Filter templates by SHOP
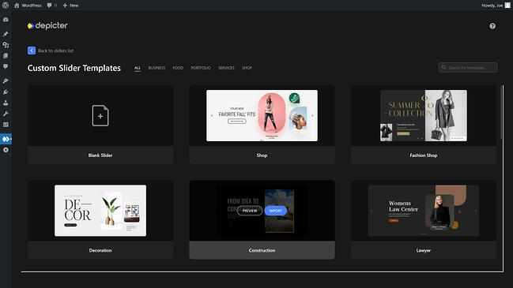This screenshot has width=513, height=288. click(x=247, y=68)
